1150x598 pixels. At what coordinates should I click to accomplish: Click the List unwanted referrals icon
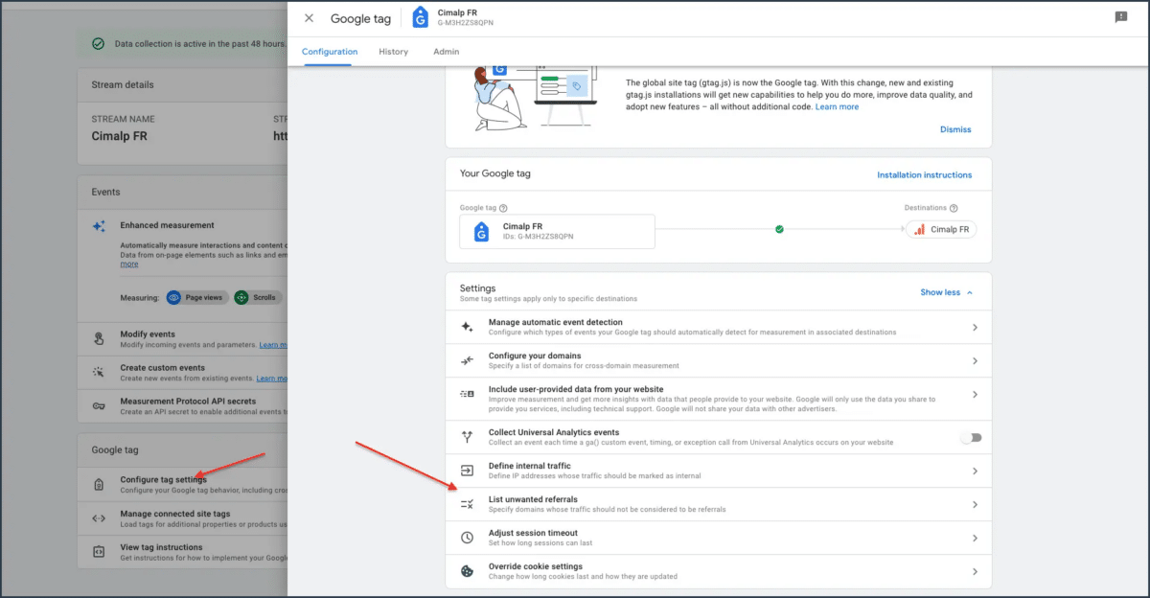click(x=467, y=504)
